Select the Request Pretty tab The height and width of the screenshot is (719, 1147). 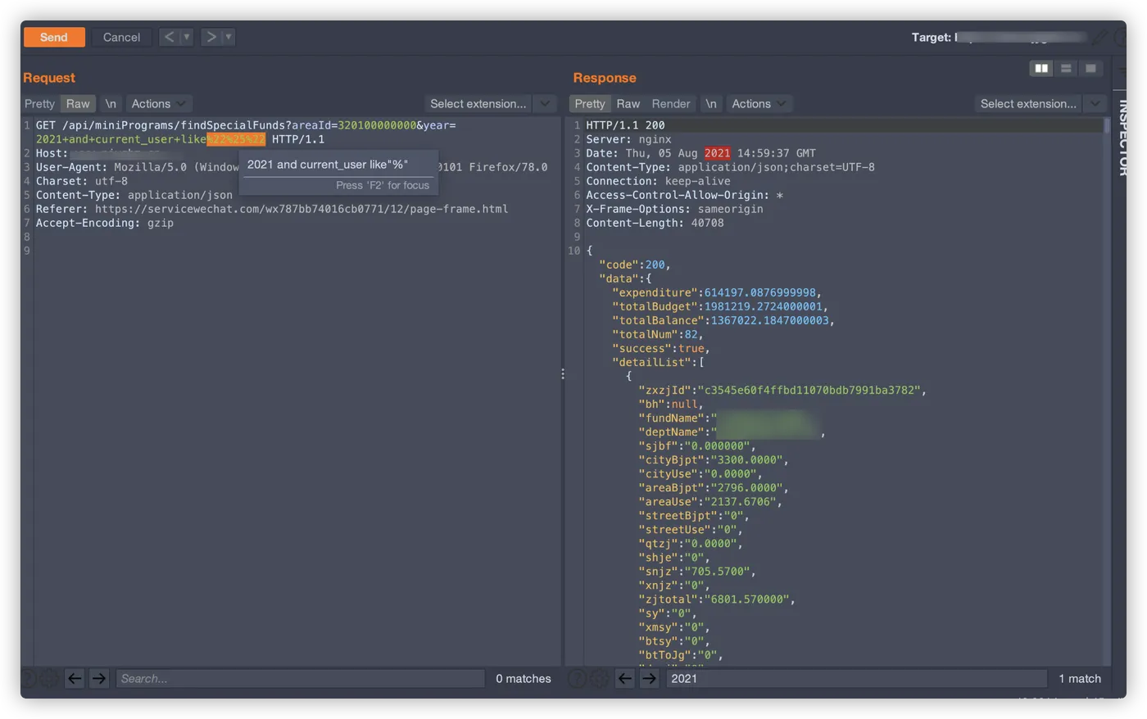pyautogui.click(x=39, y=104)
